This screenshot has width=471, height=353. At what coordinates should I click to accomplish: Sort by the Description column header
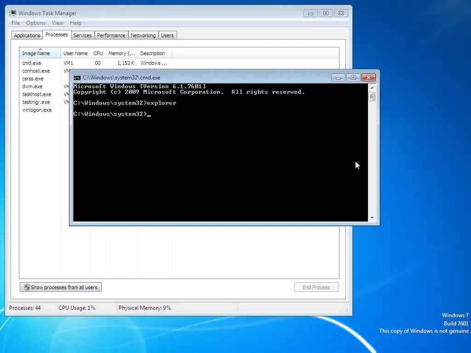tap(155, 53)
